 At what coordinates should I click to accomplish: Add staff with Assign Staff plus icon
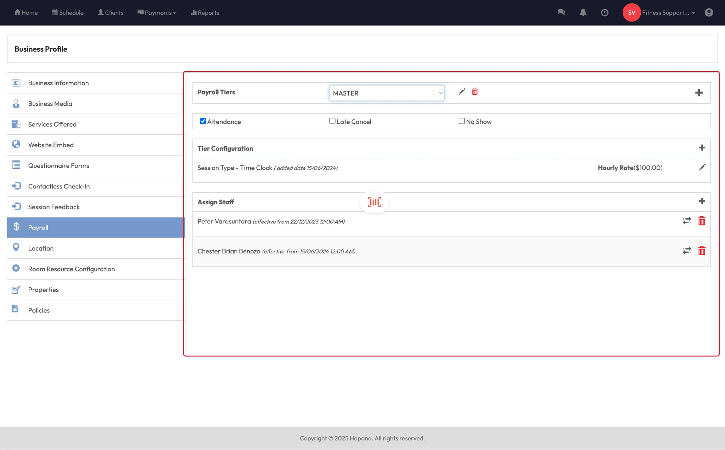(x=702, y=201)
